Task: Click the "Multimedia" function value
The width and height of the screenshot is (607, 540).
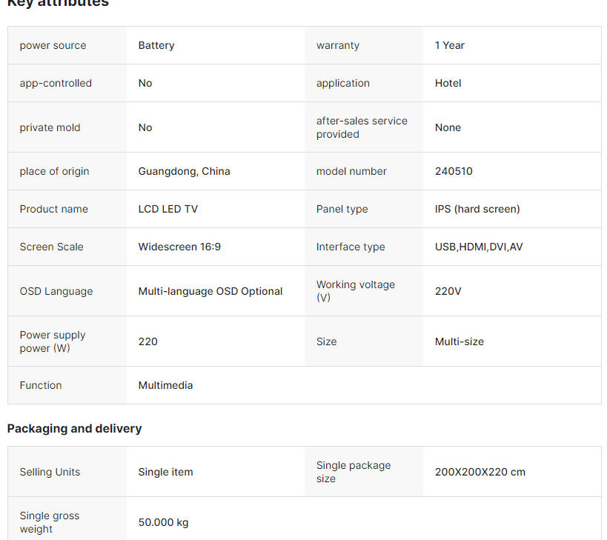Action: [165, 385]
